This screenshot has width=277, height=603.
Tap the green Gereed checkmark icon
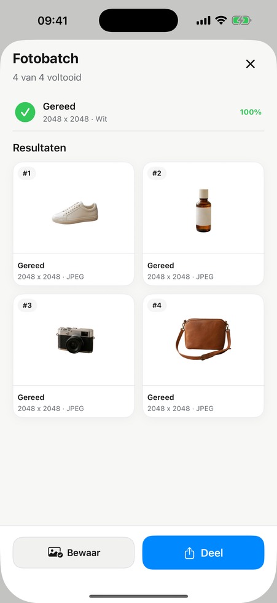click(x=25, y=112)
